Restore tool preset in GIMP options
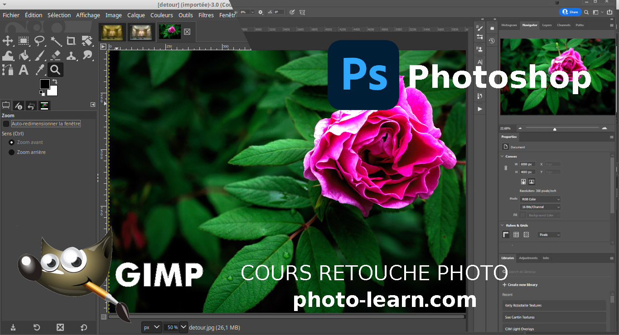The image size is (619, 335). click(37, 327)
